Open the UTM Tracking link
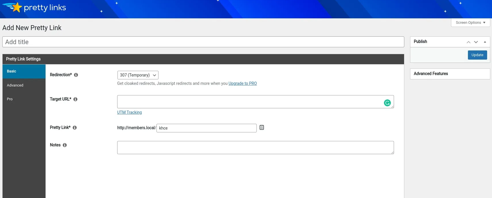 coord(130,112)
